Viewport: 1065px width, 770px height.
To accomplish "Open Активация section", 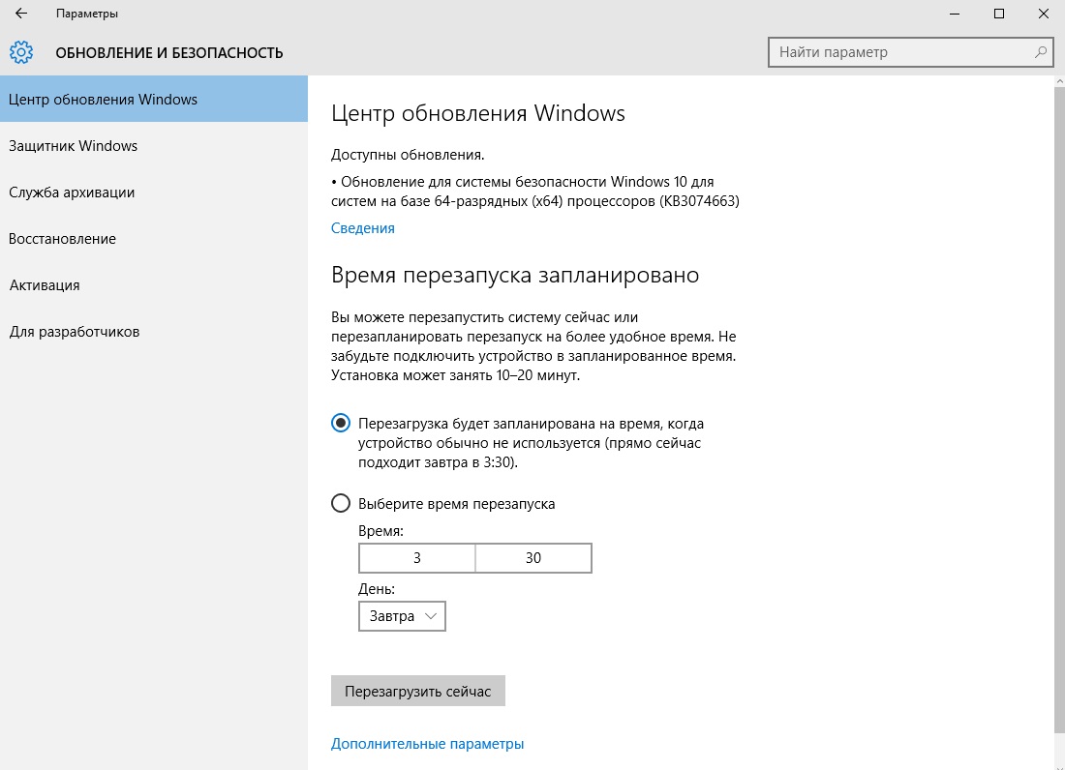I will pyautogui.click(x=154, y=285).
